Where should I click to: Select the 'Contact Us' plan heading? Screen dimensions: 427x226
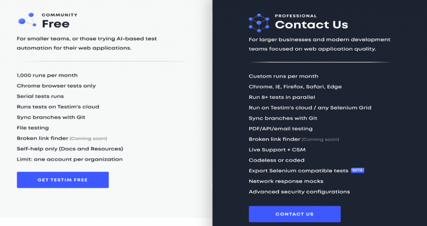click(x=311, y=25)
